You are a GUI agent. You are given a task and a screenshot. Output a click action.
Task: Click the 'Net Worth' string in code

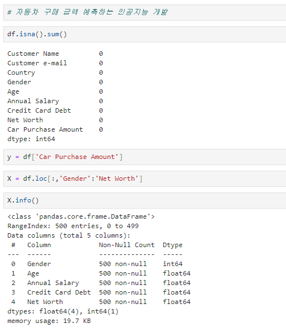point(117,179)
